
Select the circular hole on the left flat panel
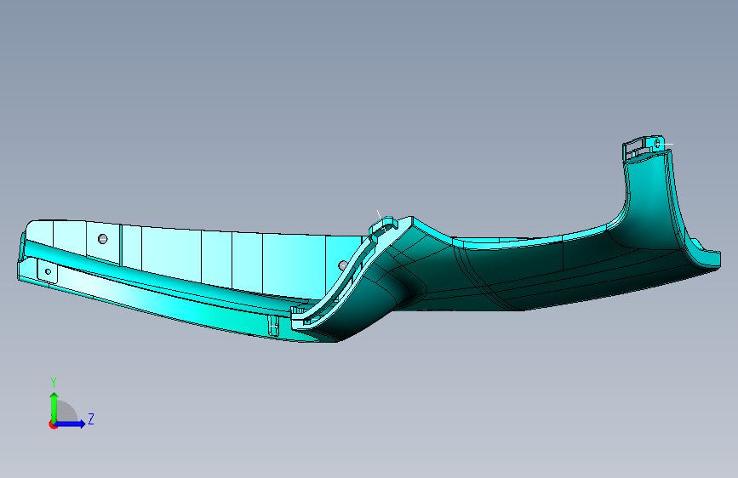click(x=103, y=239)
